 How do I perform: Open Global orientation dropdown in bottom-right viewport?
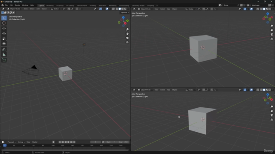tap(191, 90)
